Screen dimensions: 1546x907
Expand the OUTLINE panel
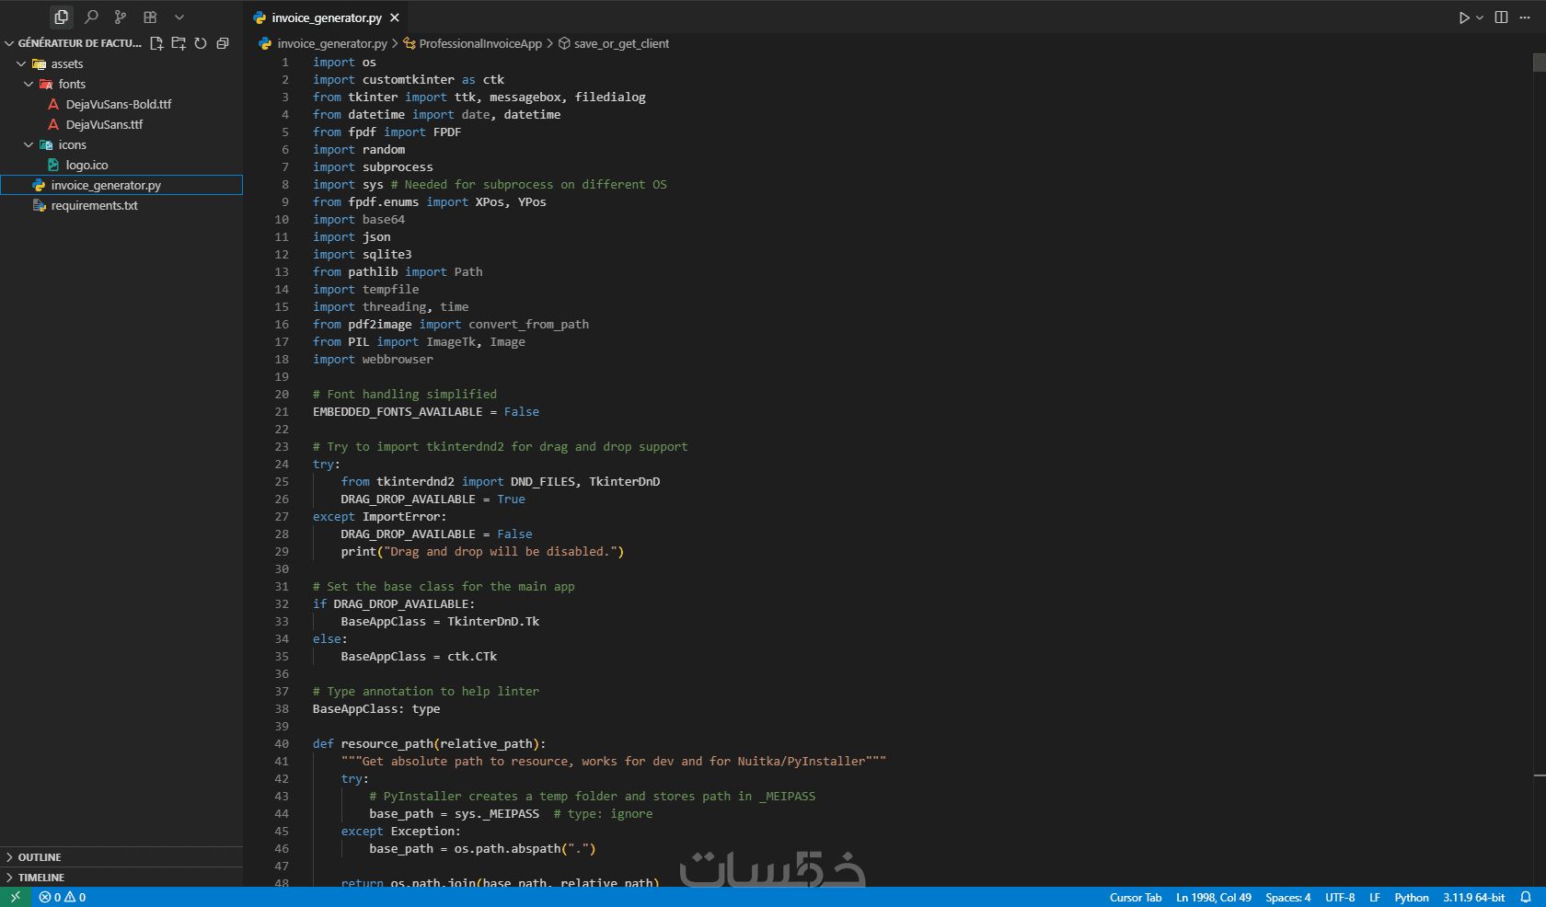(121, 856)
